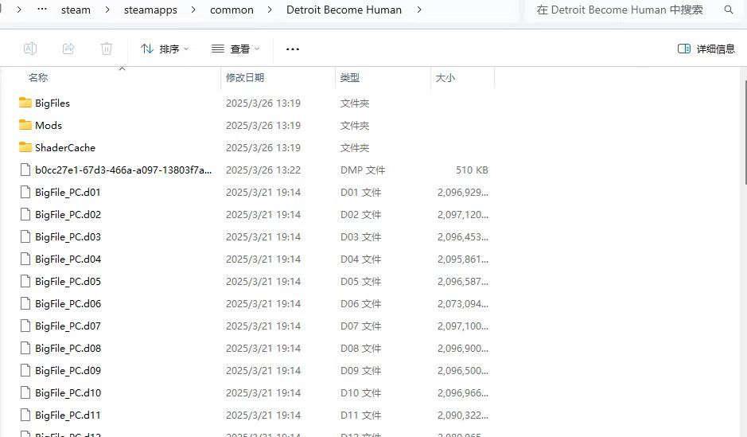This screenshot has height=437, width=747.
Task: Click the DMP 文件 type cell
Action: [363, 170]
